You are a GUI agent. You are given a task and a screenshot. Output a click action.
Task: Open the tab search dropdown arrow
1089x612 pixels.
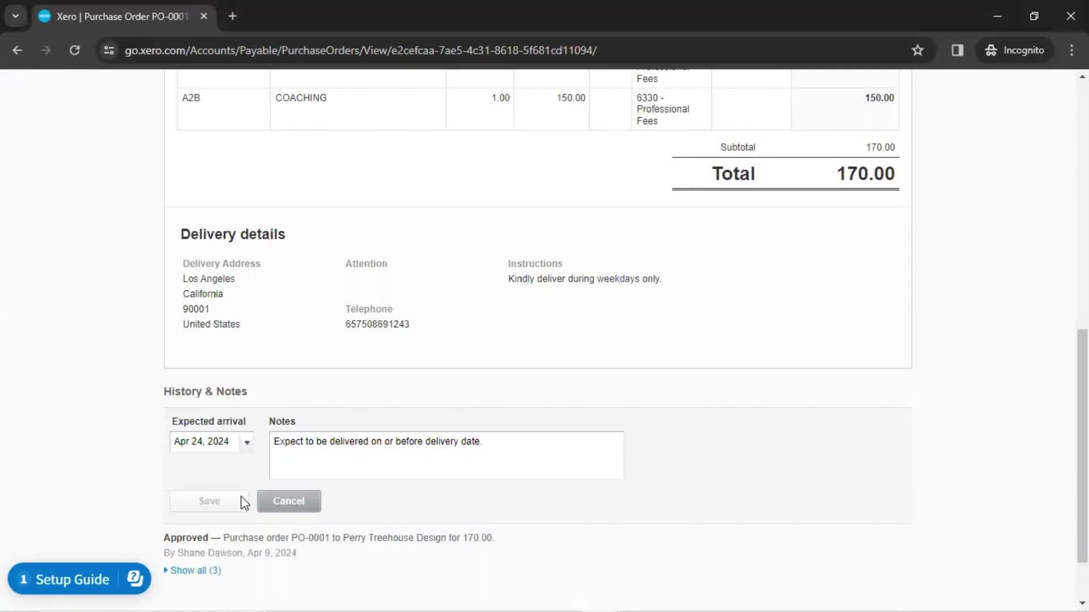15,16
